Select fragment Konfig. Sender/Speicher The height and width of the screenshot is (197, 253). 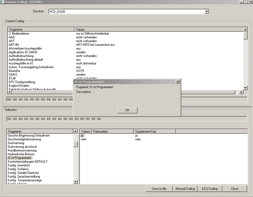(24, 173)
